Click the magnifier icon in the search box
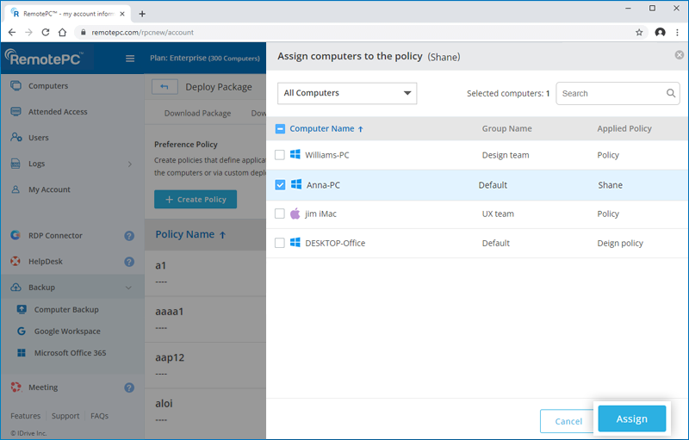 (x=671, y=94)
